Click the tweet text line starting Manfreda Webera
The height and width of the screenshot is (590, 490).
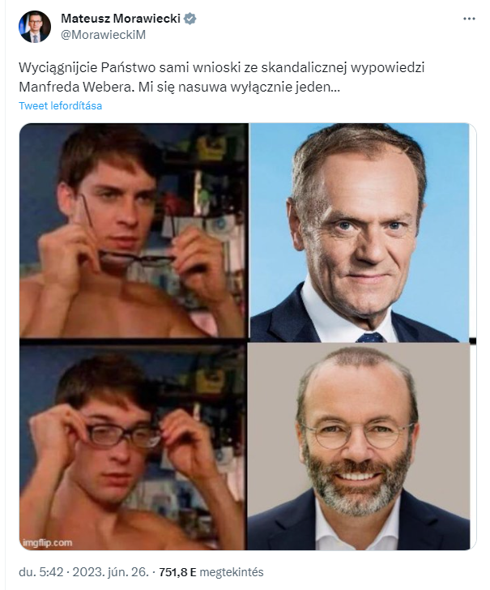179,87
